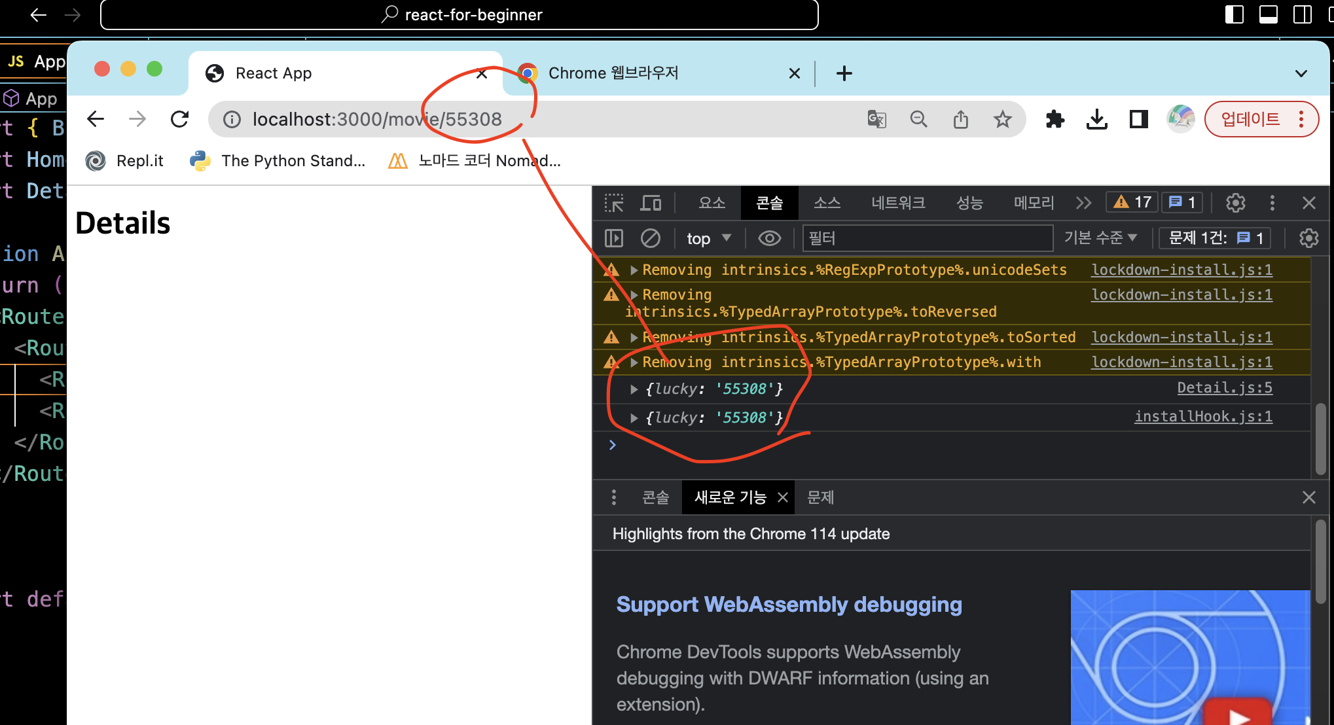Image resolution: width=1334 pixels, height=725 pixels.
Task: Open the Detail.js:5 source link
Action: [1224, 388]
